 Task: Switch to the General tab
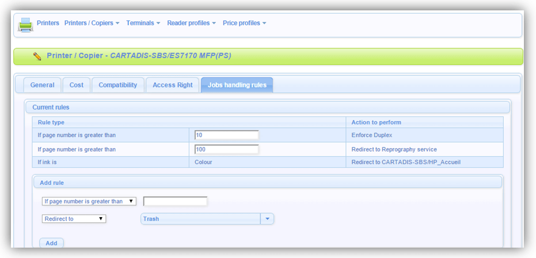pos(42,85)
